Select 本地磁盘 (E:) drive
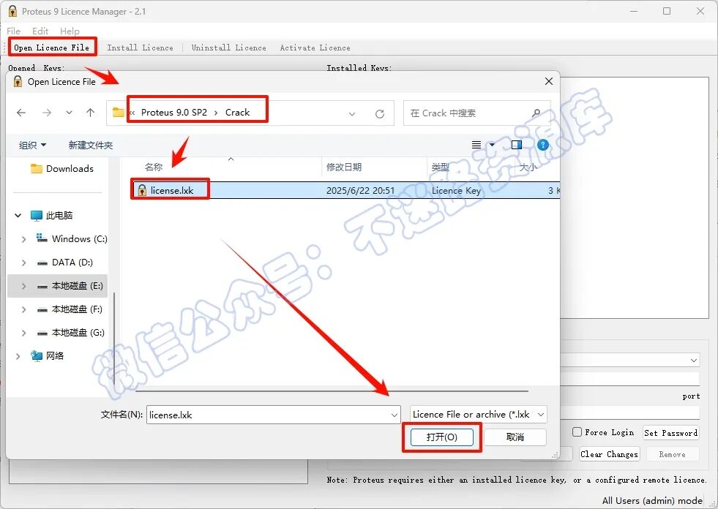 tap(70, 286)
